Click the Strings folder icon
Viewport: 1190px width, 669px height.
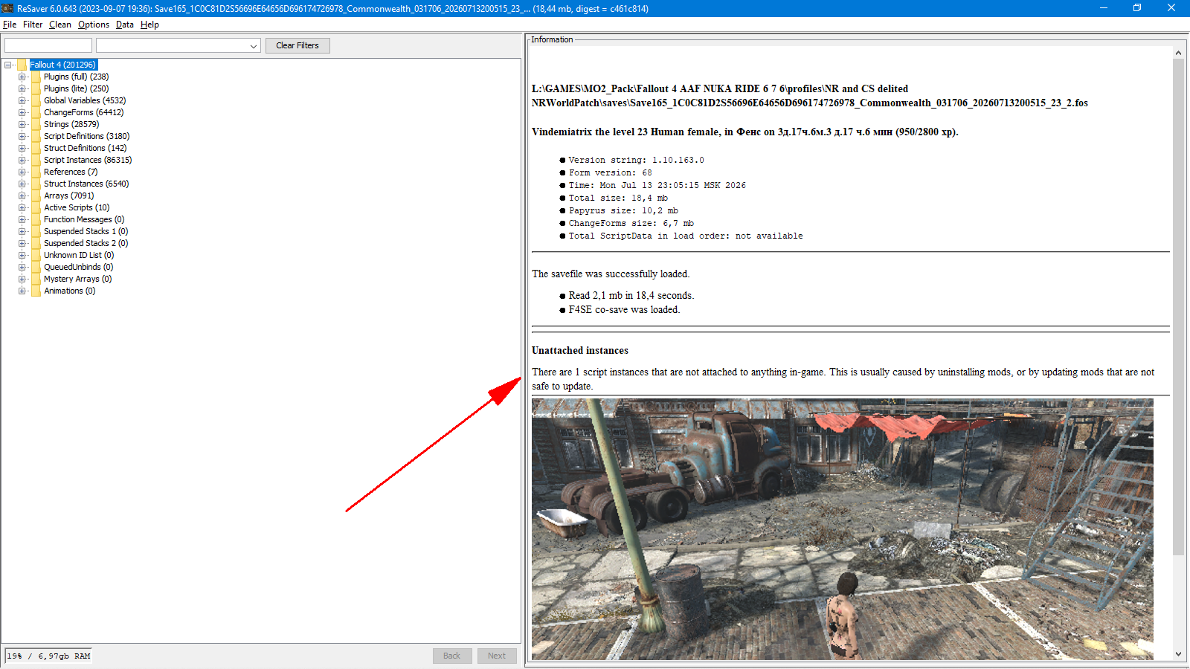[36, 124]
